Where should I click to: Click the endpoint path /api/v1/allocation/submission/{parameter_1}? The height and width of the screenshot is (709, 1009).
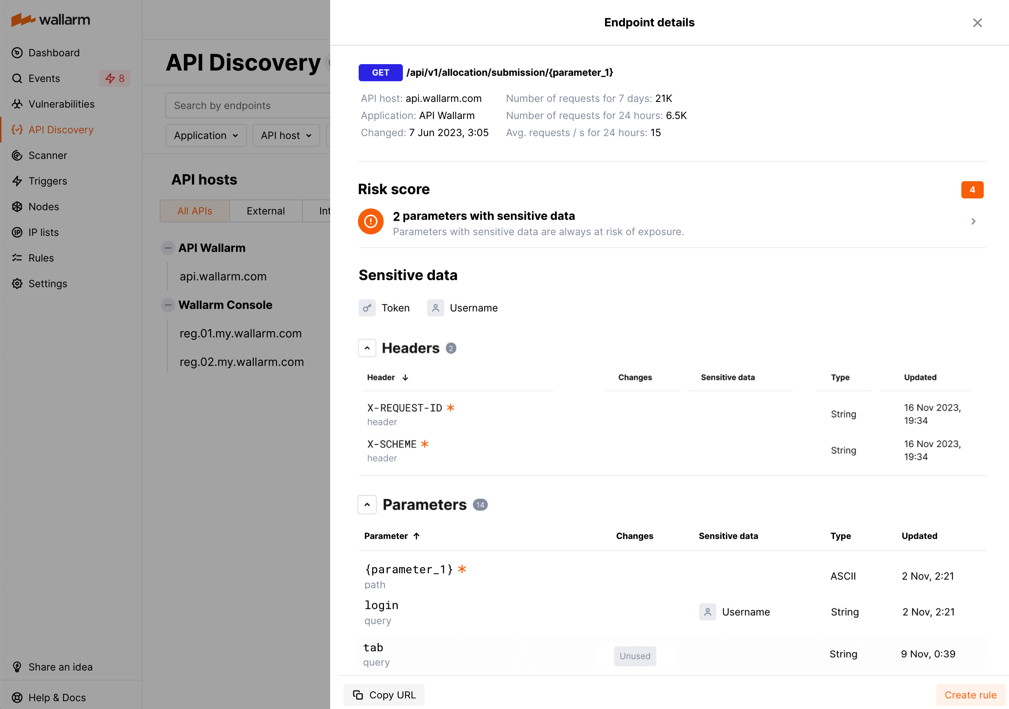tap(510, 72)
